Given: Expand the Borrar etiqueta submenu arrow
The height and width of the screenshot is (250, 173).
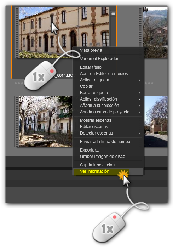Looking at the screenshot, I should coord(139,93).
